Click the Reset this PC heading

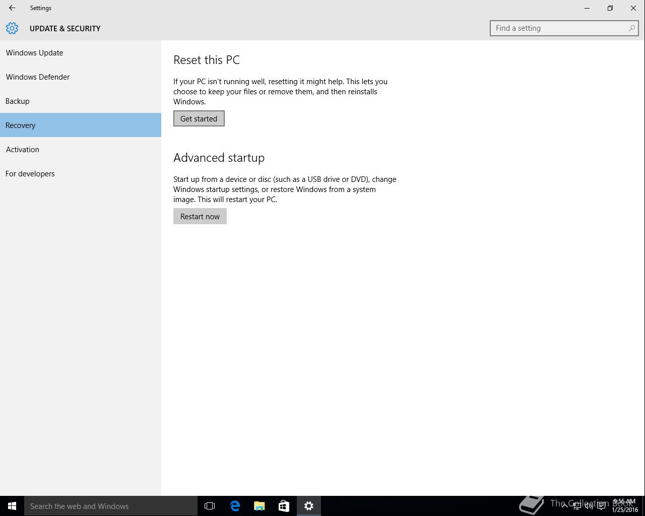(207, 60)
